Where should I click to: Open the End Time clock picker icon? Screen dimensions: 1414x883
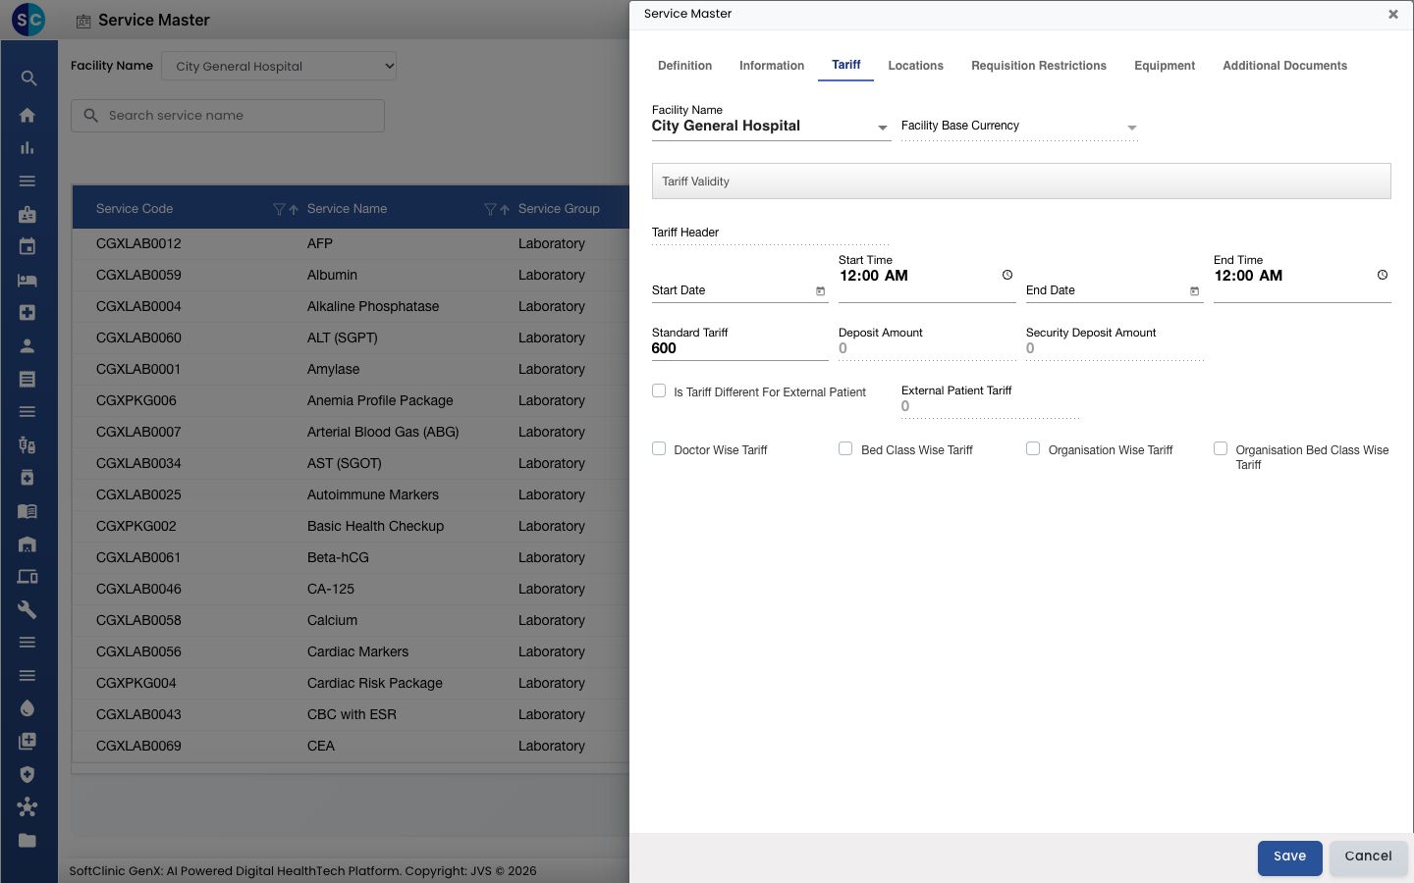pos(1383,276)
